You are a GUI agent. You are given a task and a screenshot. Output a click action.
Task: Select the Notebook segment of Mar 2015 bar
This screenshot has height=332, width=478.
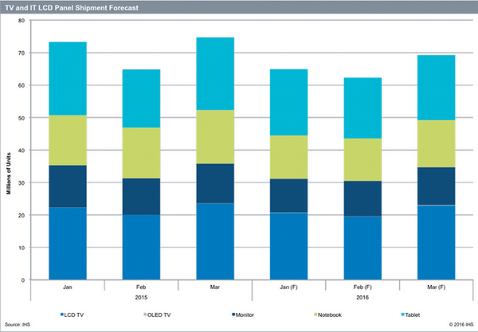[204, 136]
